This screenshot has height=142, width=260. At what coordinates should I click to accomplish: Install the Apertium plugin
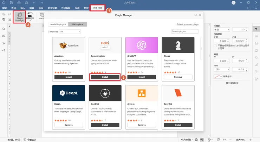[x=69, y=77]
